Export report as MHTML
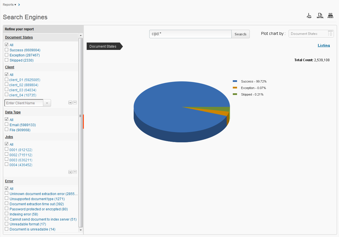 tap(320, 16)
